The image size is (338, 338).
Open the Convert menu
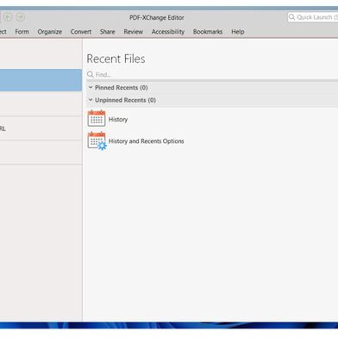pos(81,32)
